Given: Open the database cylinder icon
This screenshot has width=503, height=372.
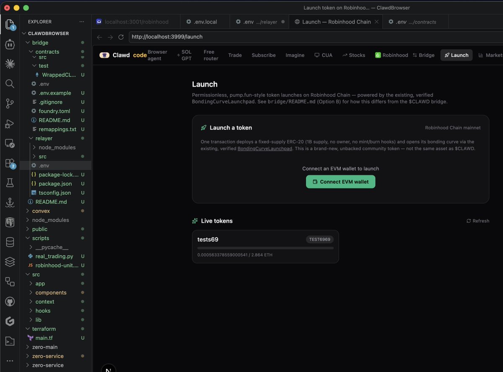Looking at the screenshot, I should click(10, 242).
